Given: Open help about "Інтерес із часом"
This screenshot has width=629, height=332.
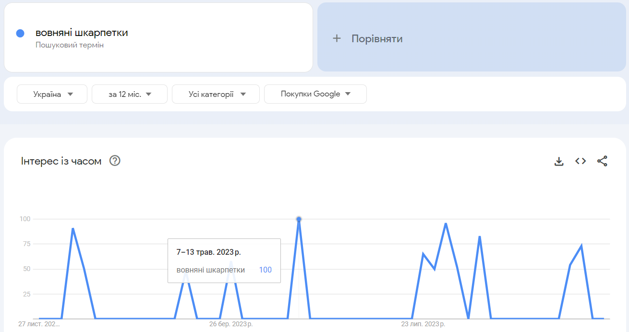Looking at the screenshot, I should (x=115, y=161).
